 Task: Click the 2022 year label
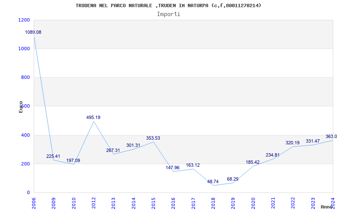tap(293, 203)
